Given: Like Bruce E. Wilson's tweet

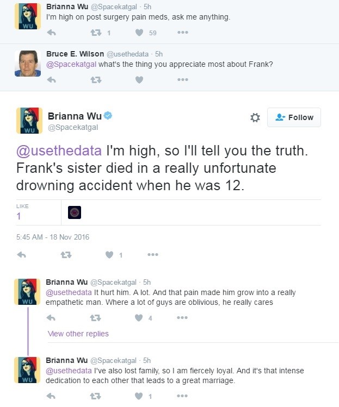Looking at the screenshot, I should pyautogui.click(x=139, y=80).
